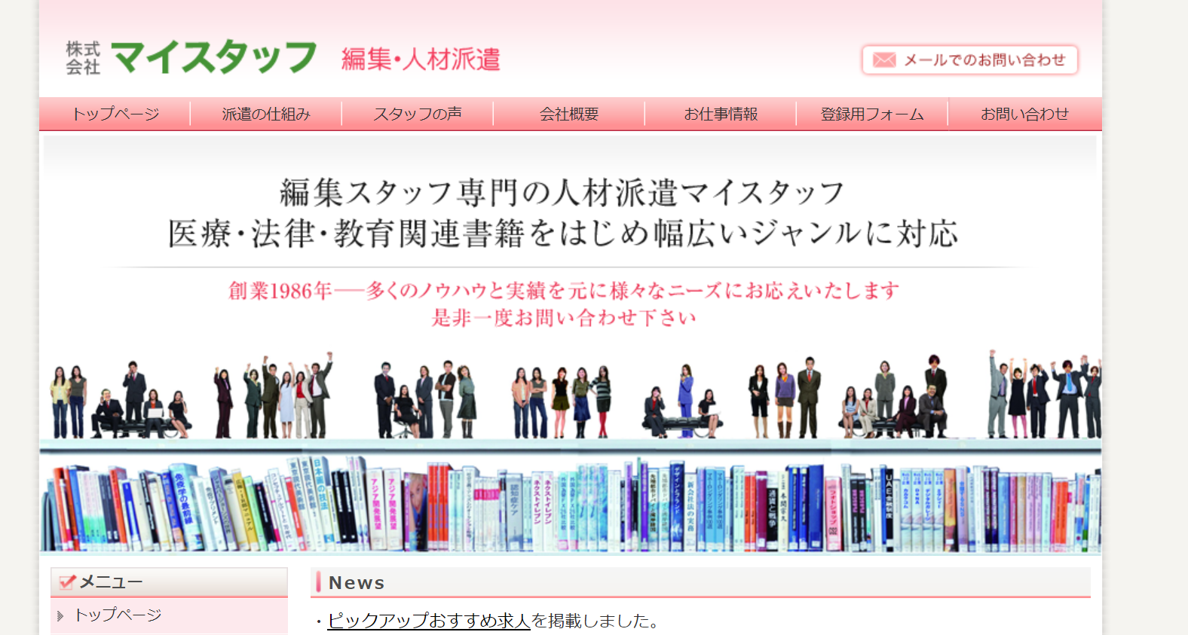This screenshot has height=635, width=1188.
Task: Open メールでのお問い合わせ button
Action: tap(970, 60)
